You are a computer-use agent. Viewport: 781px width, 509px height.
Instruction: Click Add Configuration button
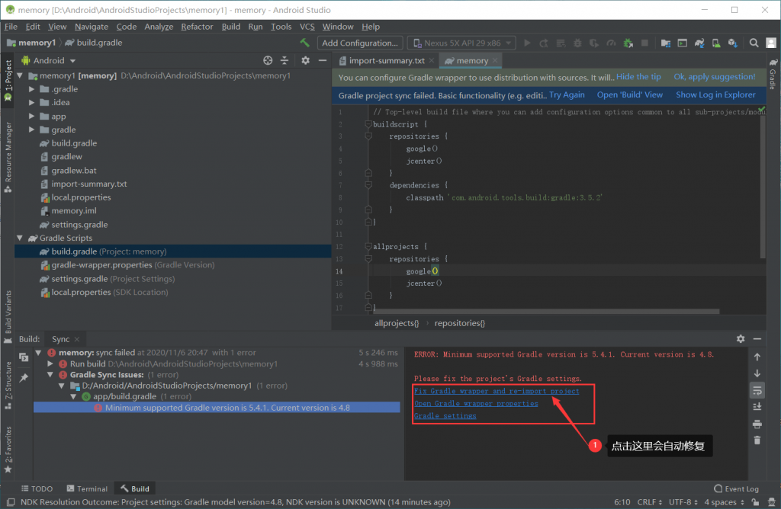(x=360, y=43)
